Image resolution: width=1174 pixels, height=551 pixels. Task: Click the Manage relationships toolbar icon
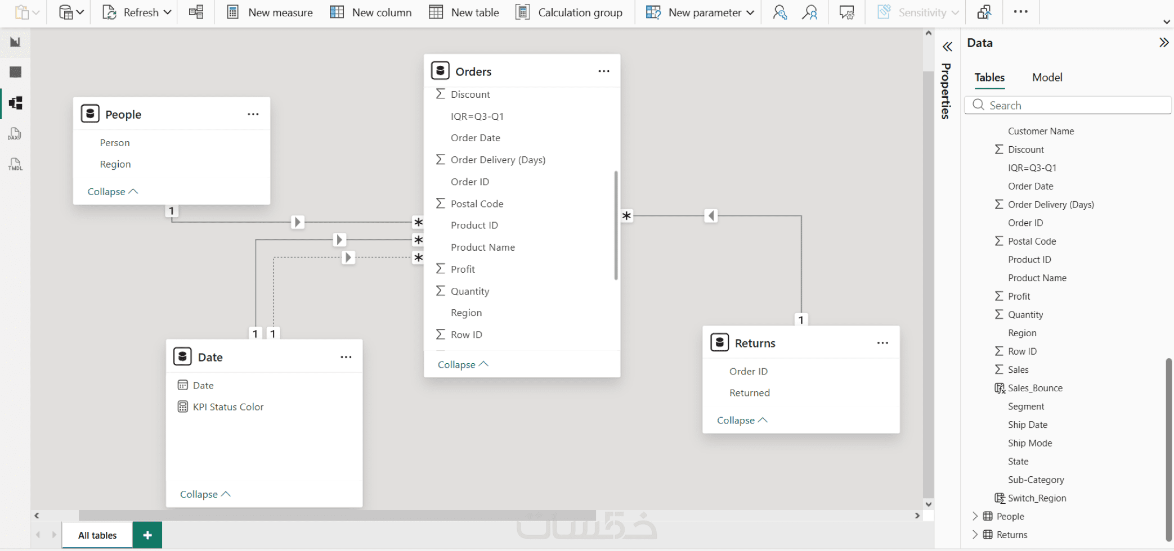pyautogui.click(x=196, y=12)
